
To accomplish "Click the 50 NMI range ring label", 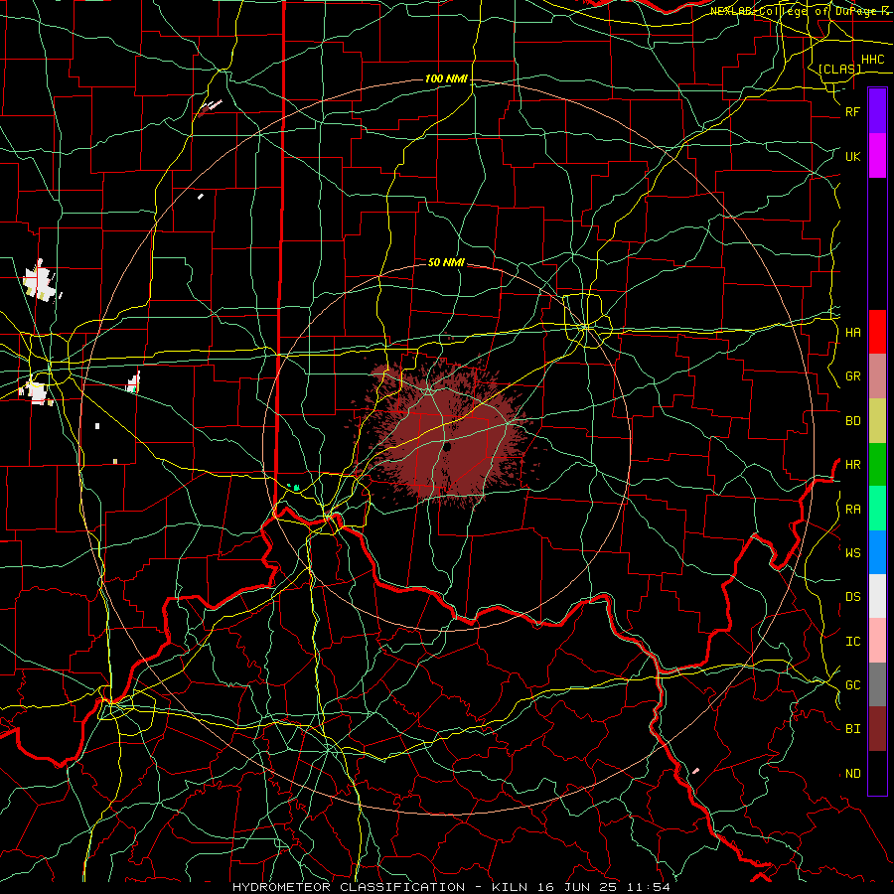I will [446, 262].
